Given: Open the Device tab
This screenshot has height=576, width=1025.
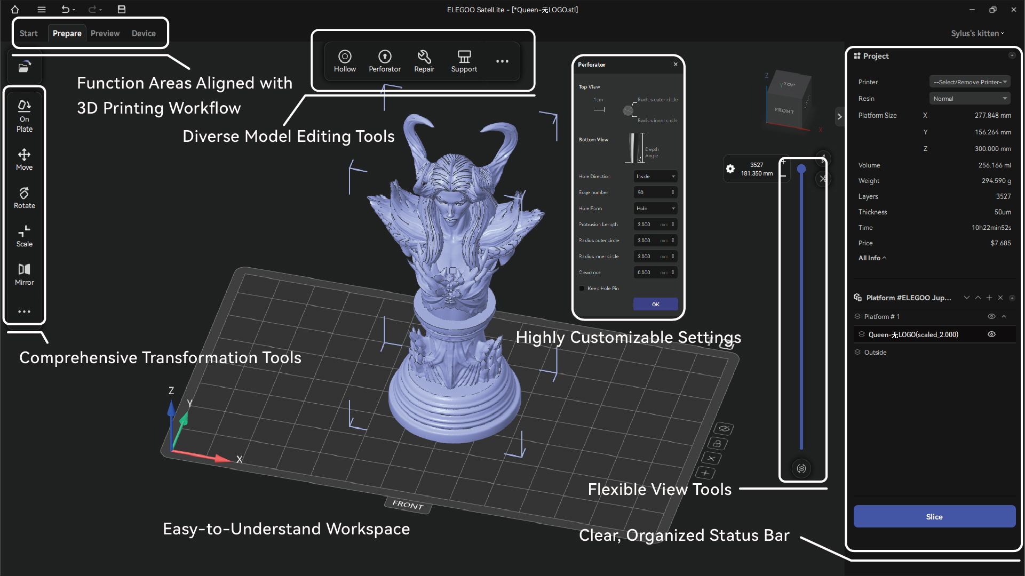Looking at the screenshot, I should 144,33.
